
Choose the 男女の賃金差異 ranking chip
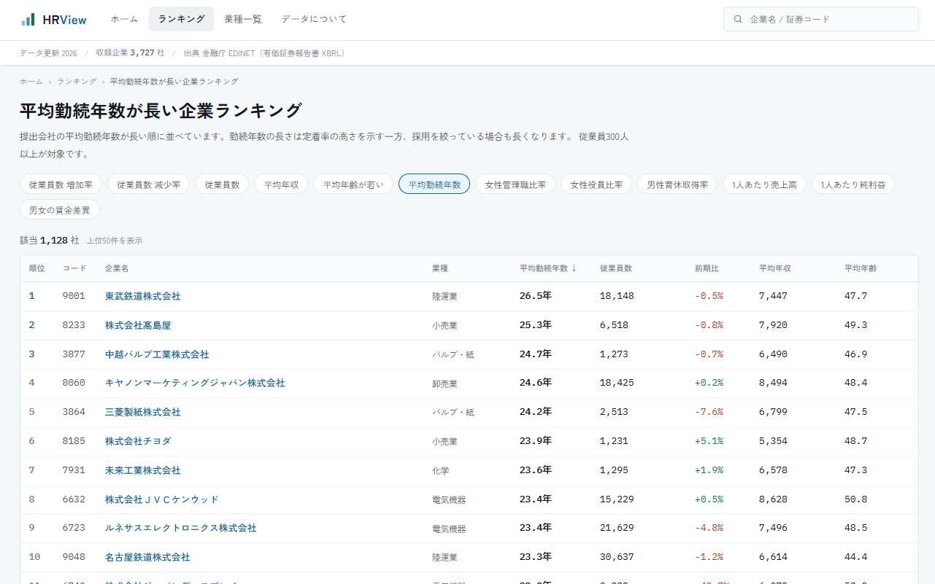click(x=60, y=210)
